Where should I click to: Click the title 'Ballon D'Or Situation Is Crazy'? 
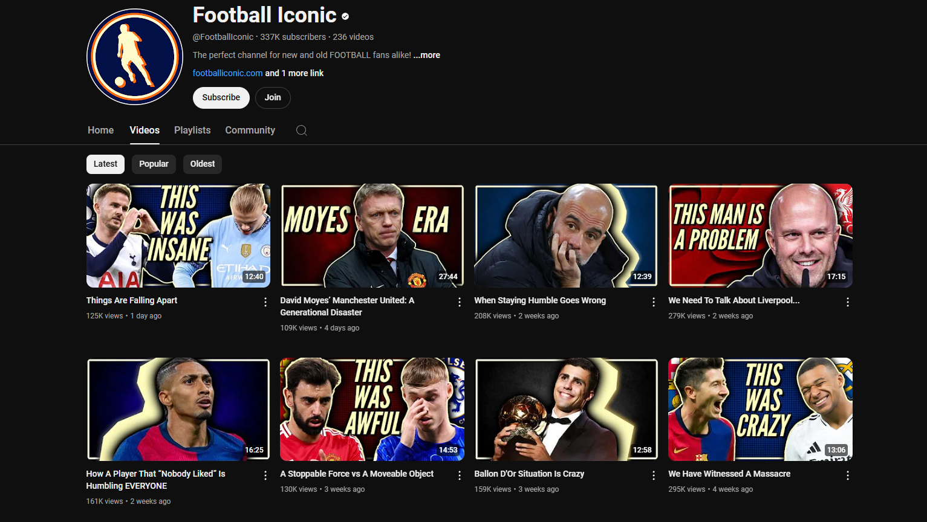(x=529, y=474)
